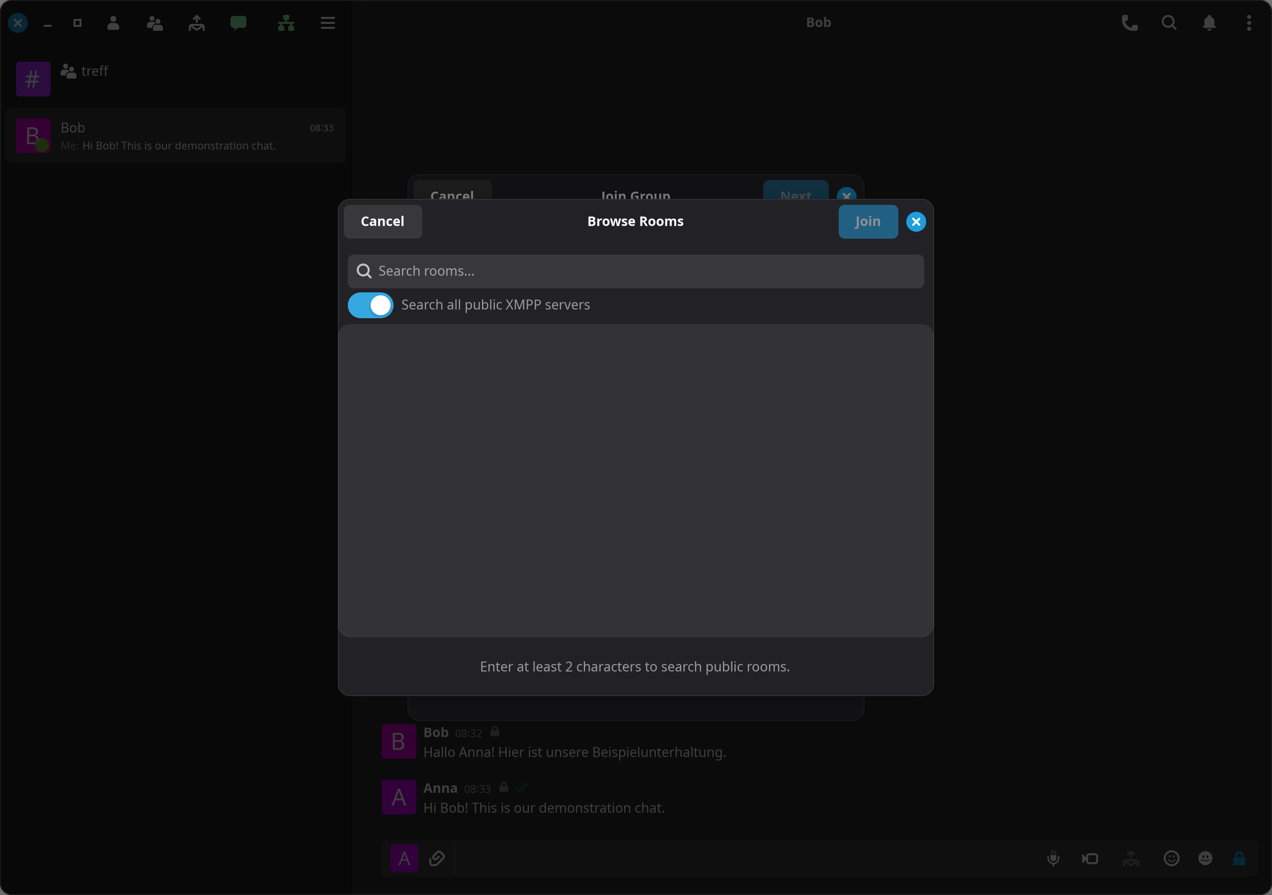Cancel the Browse Rooms dialog
The height and width of the screenshot is (895, 1272).
[382, 222]
